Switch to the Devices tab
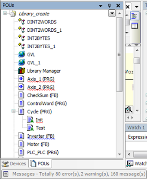 coord(14,164)
